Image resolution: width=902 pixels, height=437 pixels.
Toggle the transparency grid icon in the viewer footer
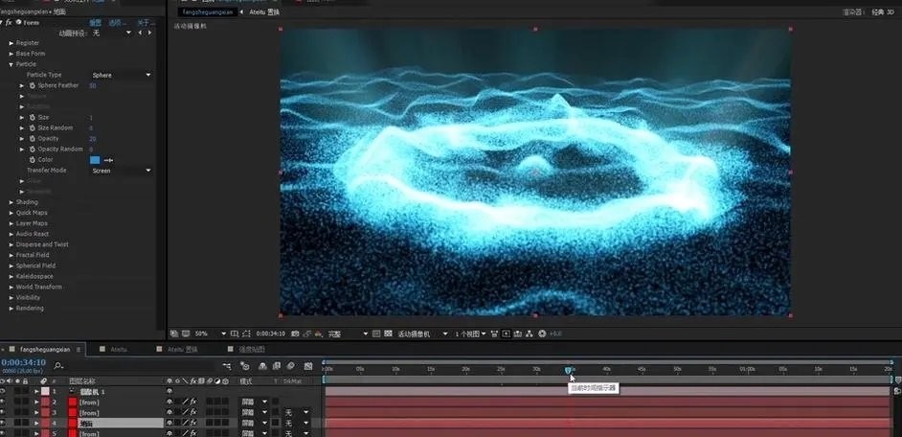click(x=389, y=333)
